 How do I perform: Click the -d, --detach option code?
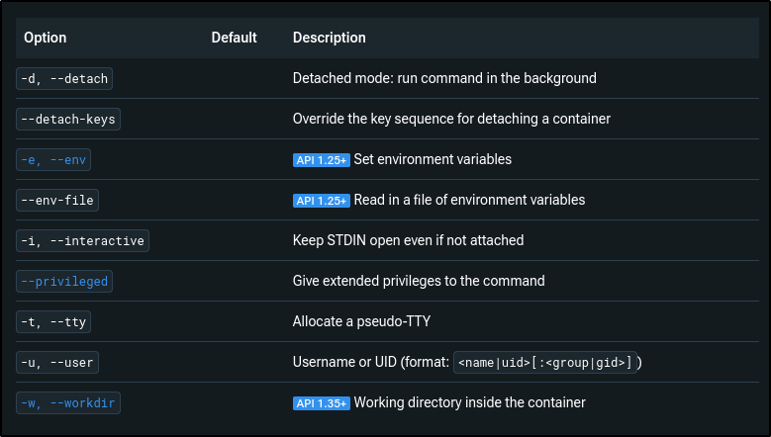coord(64,78)
